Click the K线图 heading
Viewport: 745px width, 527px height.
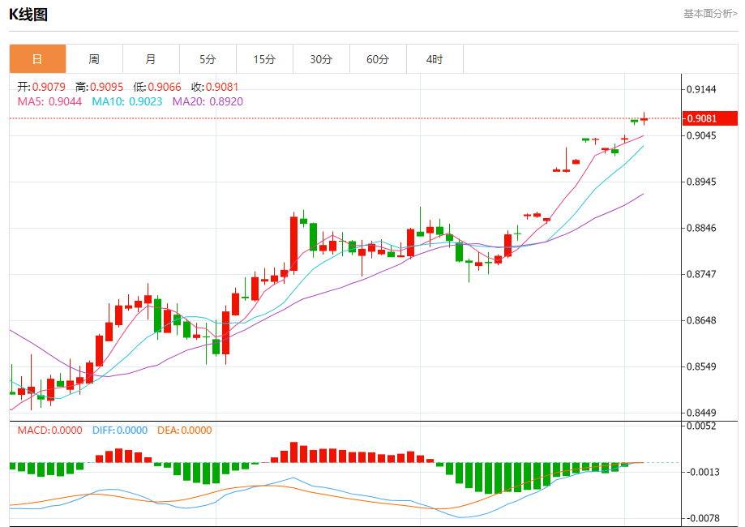(x=28, y=15)
